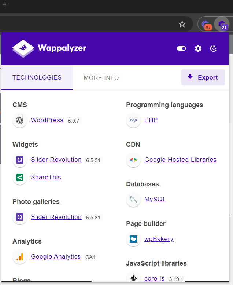Click the Programming languages category heading
Viewport: 233px width, 285px height.
164,105
